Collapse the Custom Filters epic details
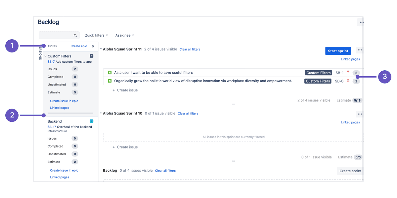 (x=45, y=56)
